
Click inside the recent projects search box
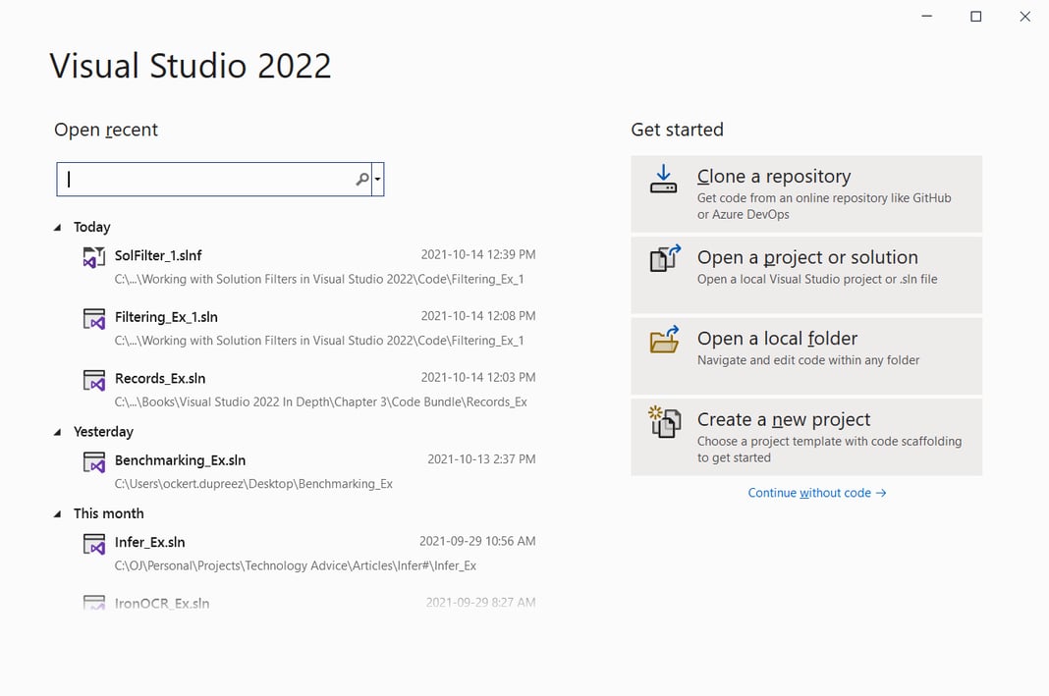pos(206,179)
